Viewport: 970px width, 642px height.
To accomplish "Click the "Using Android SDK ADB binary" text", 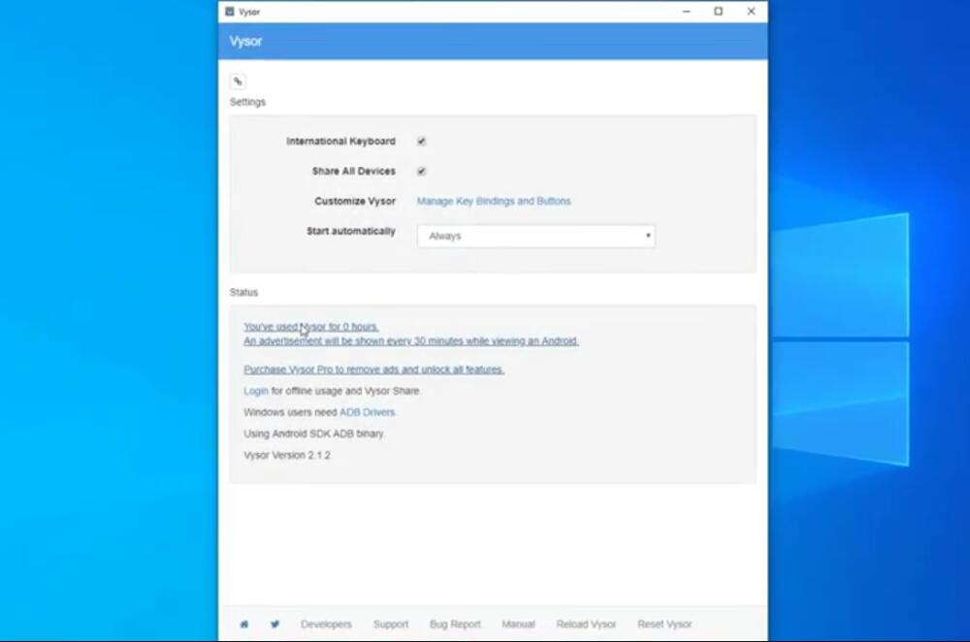I will (x=314, y=433).
